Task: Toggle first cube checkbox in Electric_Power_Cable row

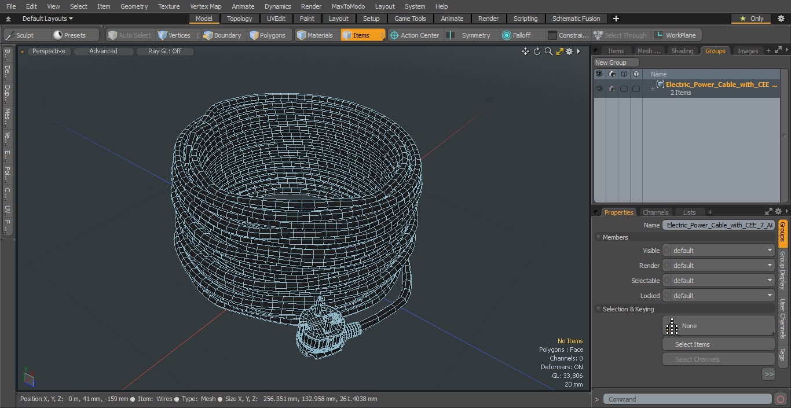Action: click(x=624, y=89)
